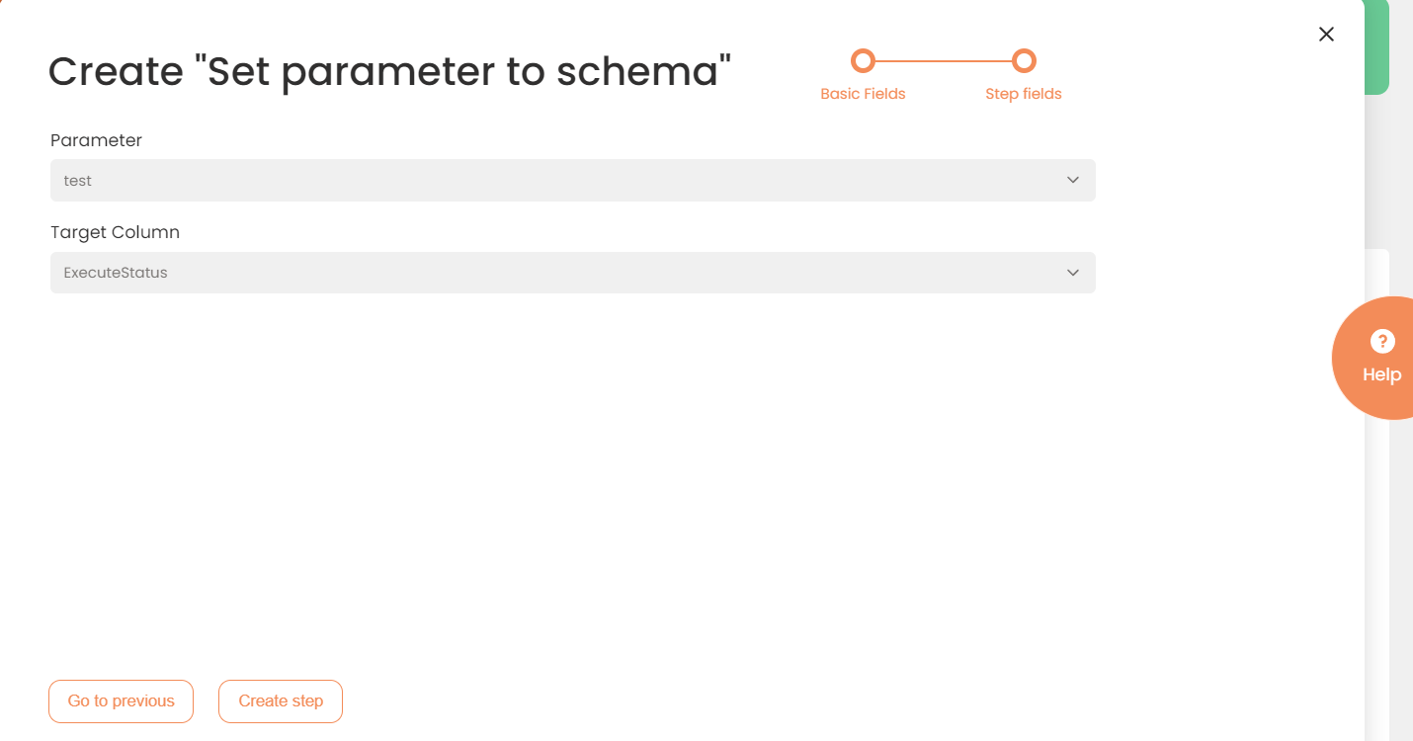Click empty dialog area below Target Column
This screenshot has width=1413, height=741.
[x=573, y=474]
